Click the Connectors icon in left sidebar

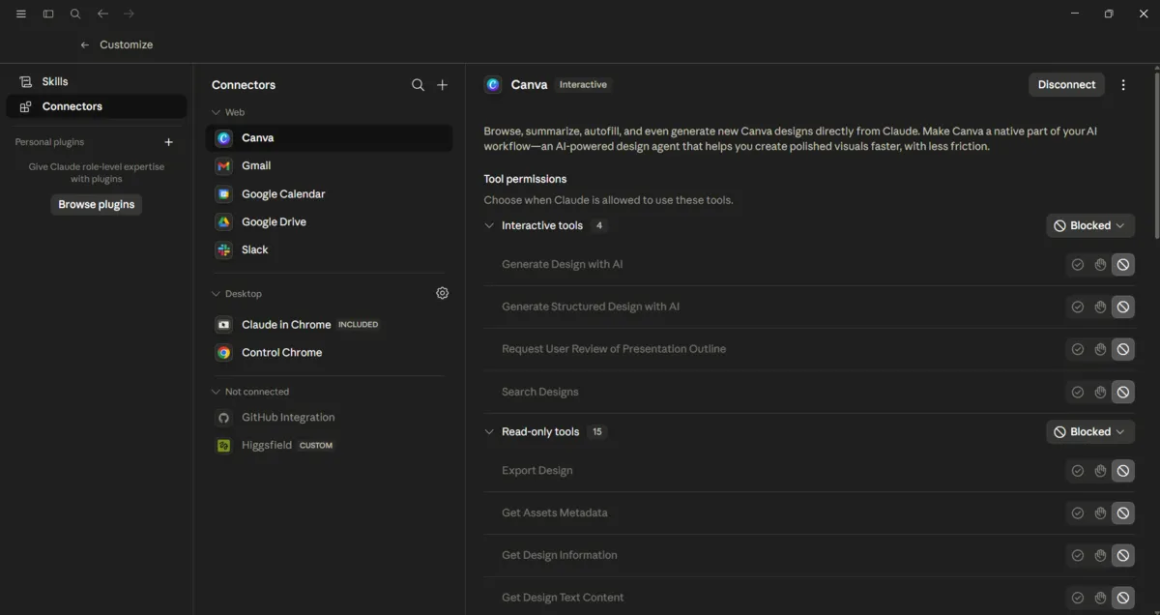(26, 106)
